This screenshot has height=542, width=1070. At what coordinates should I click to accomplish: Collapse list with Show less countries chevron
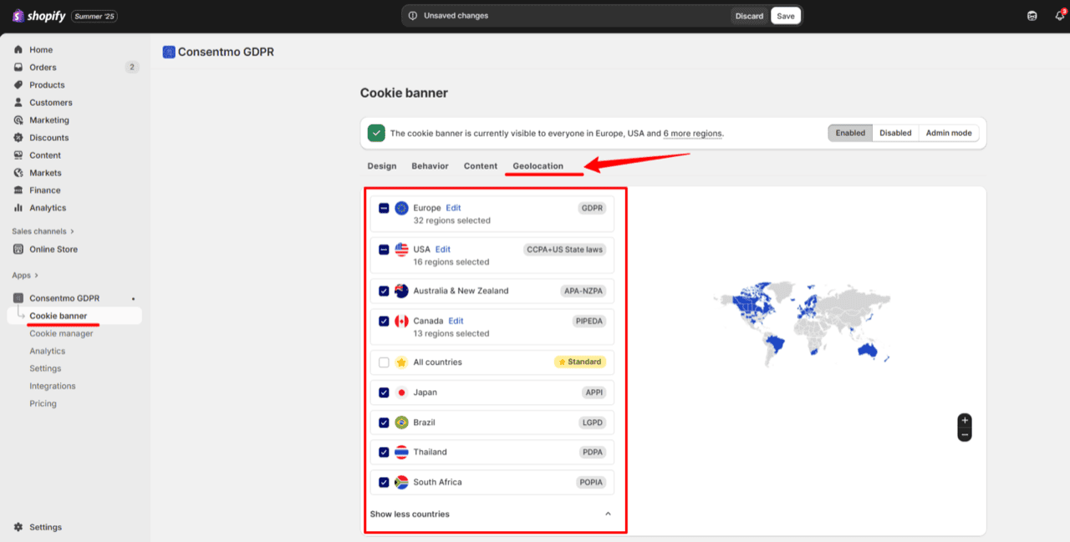pyautogui.click(x=608, y=514)
